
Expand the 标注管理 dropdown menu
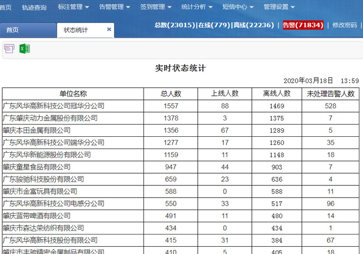point(74,7)
